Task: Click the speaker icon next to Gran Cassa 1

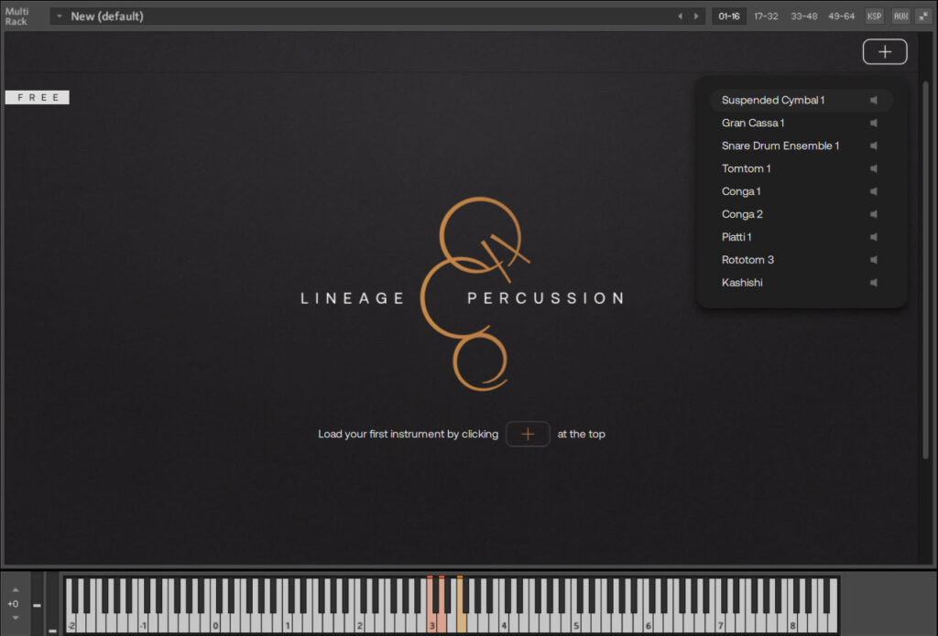Action: point(874,124)
